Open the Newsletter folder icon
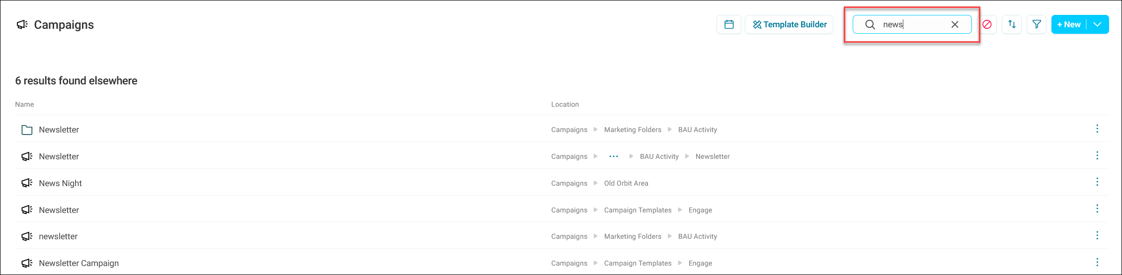 click(x=27, y=130)
